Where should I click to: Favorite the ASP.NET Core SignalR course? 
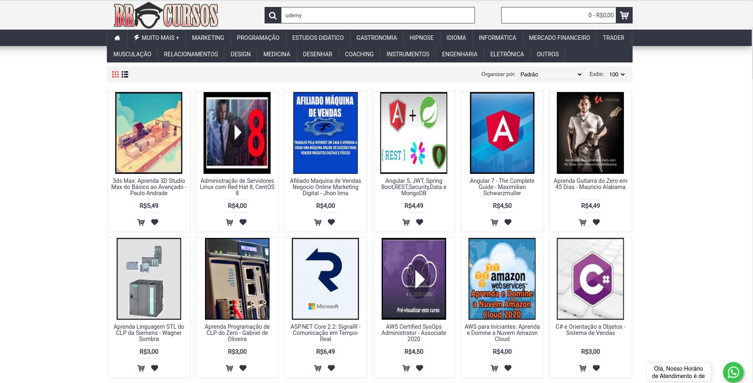coord(332,368)
